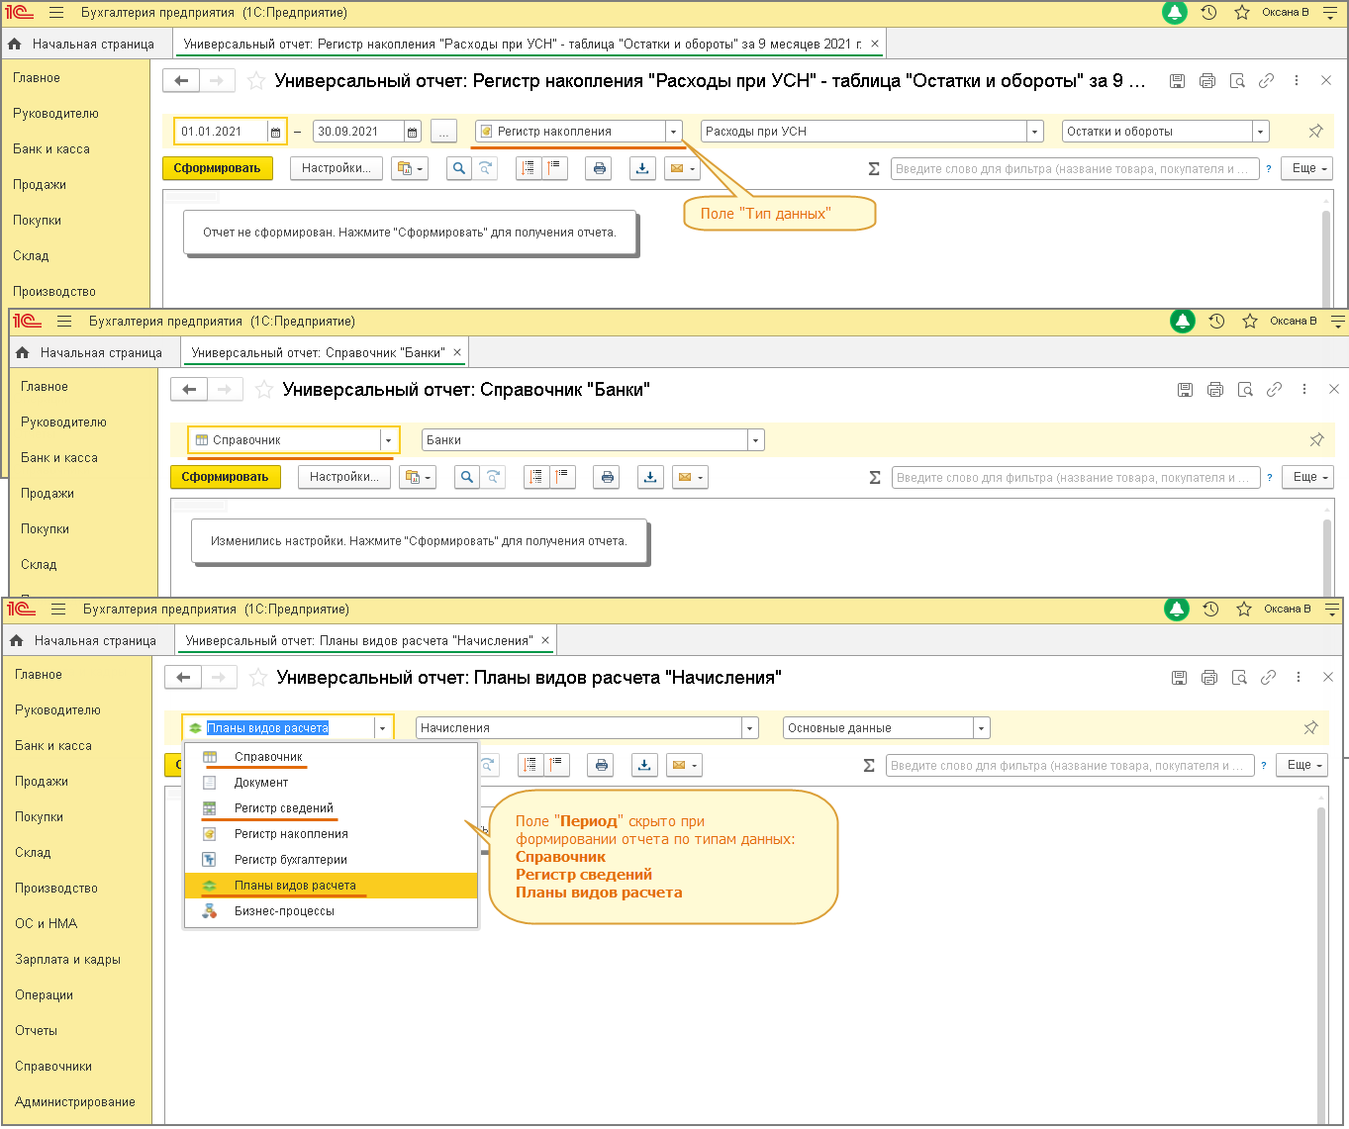Click Сформировать in the middle window

(x=226, y=477)
